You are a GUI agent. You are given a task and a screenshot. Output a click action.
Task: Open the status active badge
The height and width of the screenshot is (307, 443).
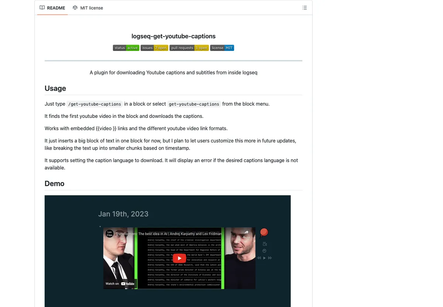[126, 48]
